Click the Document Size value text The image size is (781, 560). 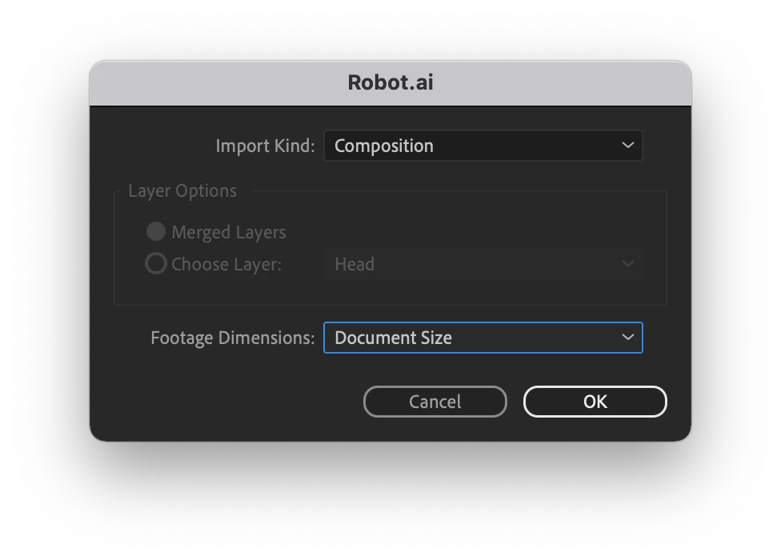point(393,338)
